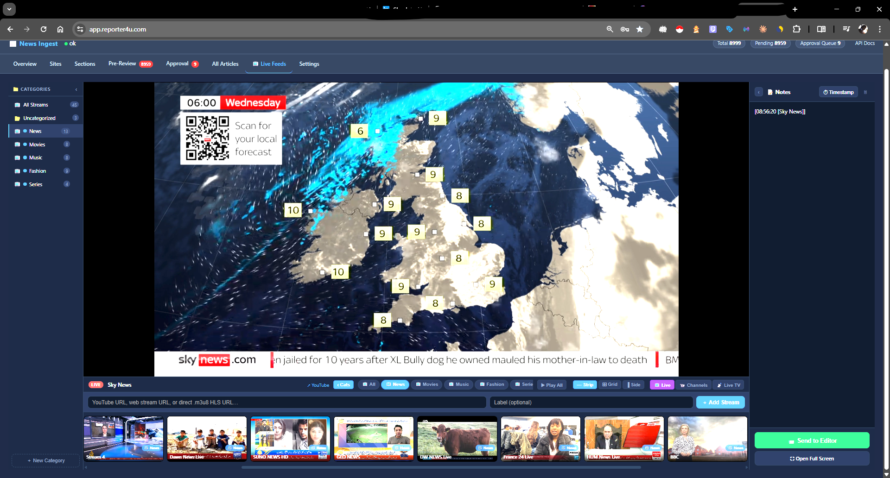
Task: Open the Settings tab
Action: click(x=309, y=64)
